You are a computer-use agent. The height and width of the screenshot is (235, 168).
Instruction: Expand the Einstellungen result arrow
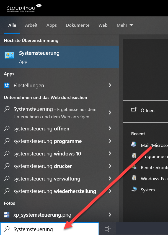pos(110,85)
